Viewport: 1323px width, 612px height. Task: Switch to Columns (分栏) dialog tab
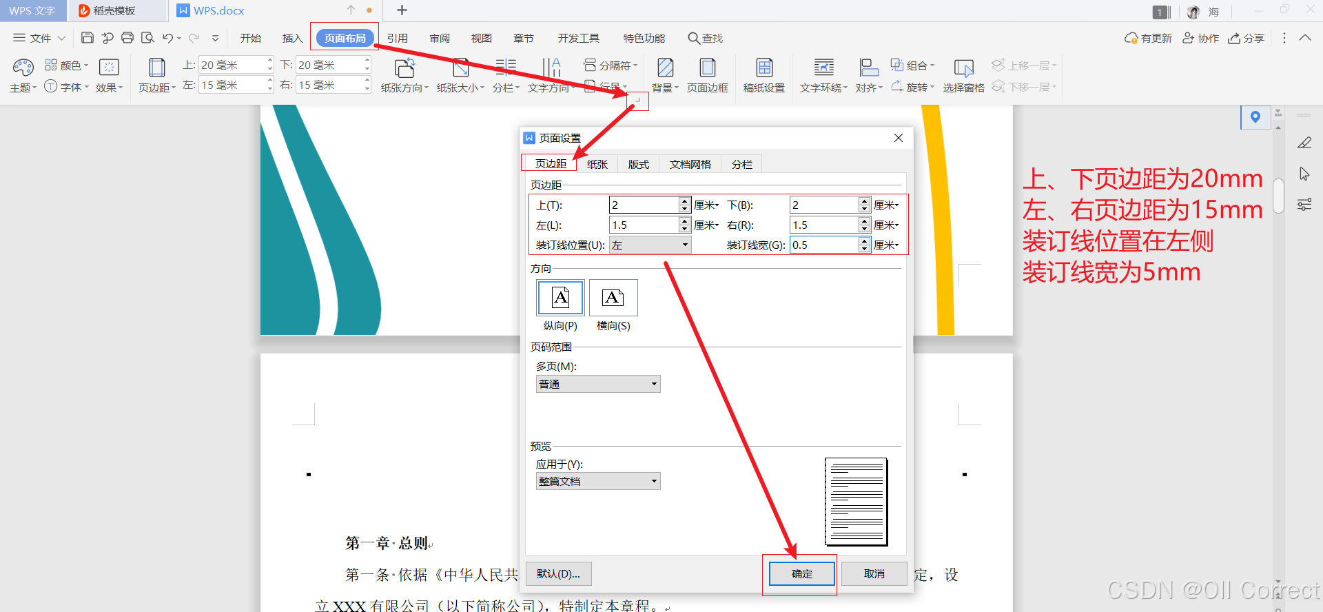click(x=741, y=164)
